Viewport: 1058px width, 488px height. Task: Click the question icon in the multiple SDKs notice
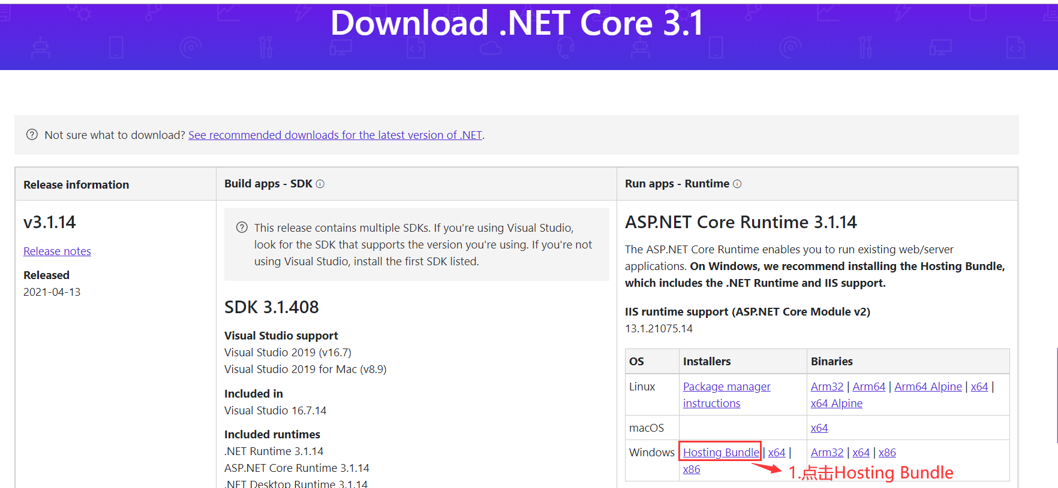(x=242, y=228)
